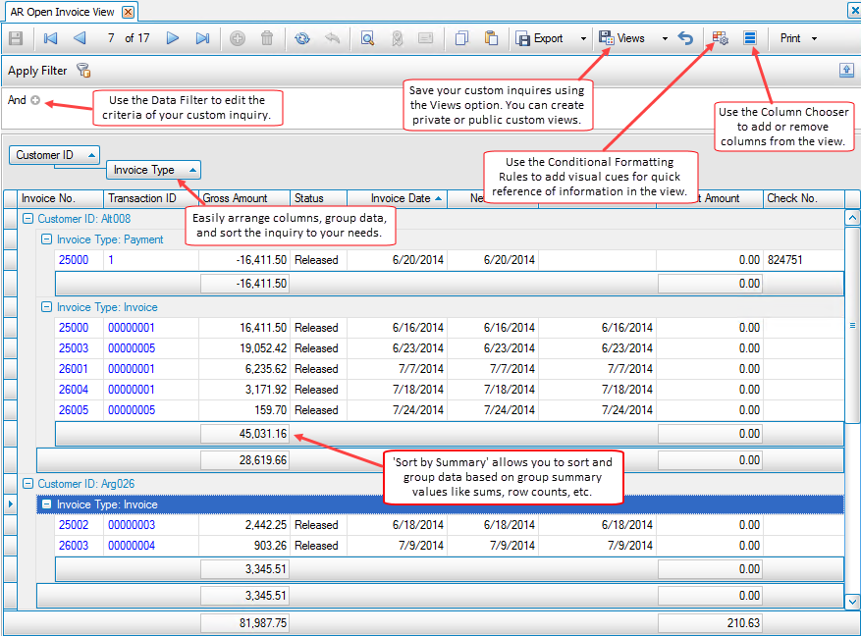This screenshot has width=861, height=636.
Task: Click the next record arrow
Action: [x=173, y=38]
